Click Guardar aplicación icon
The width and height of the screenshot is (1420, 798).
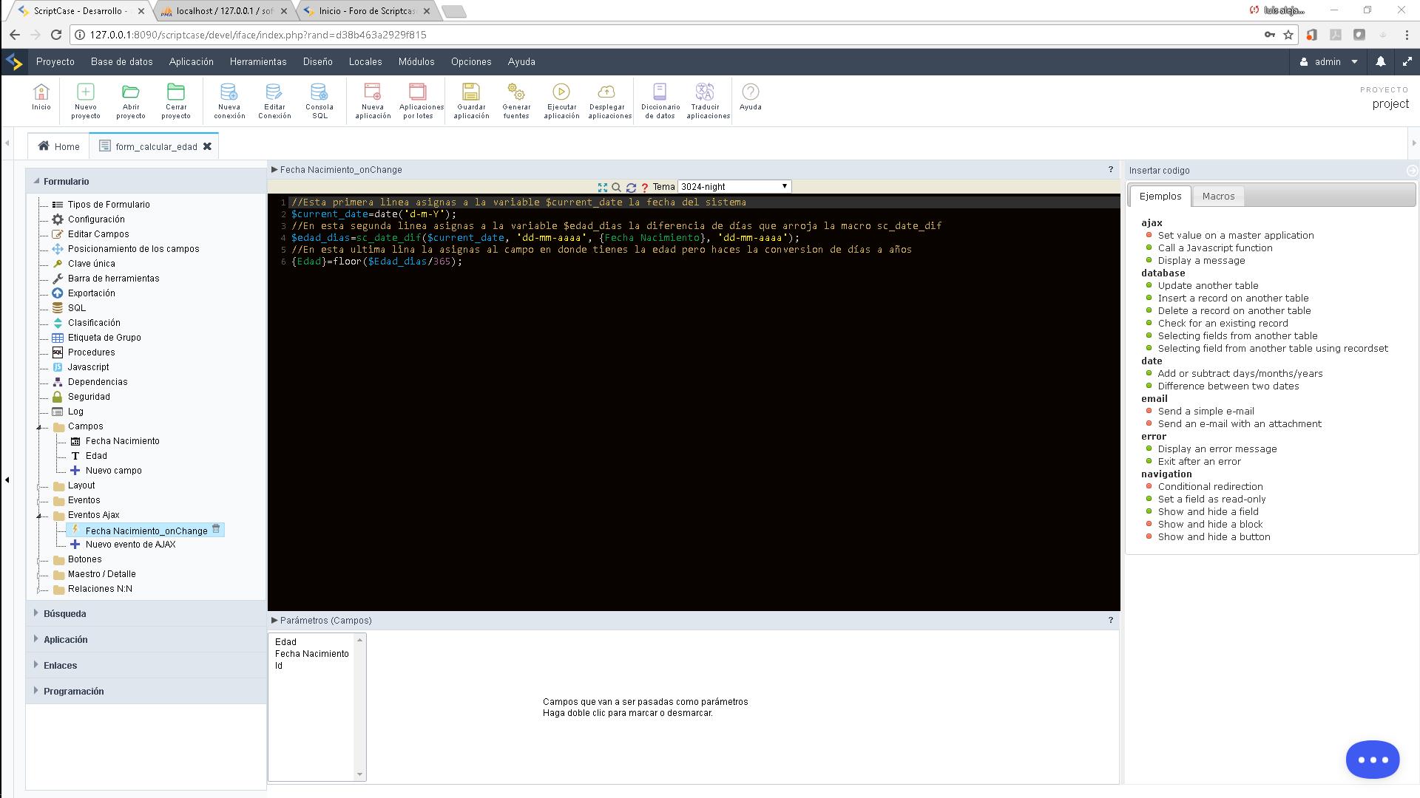pyautogui.click(x=471, y=100)
